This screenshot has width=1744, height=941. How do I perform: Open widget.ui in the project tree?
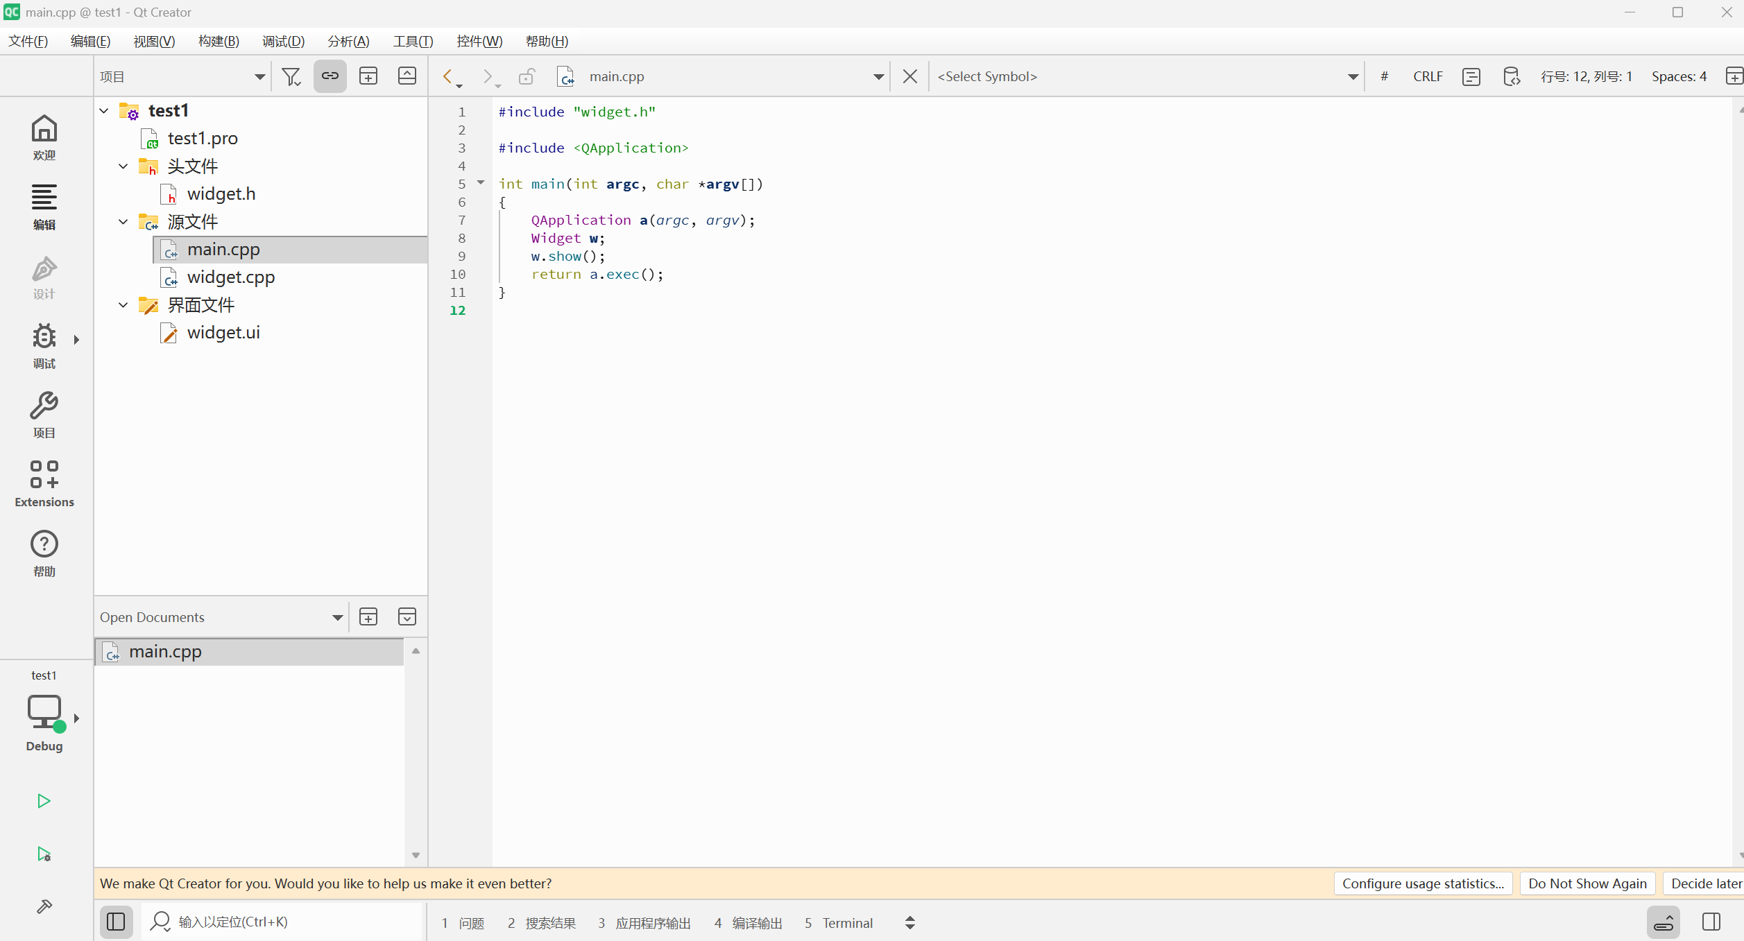click(x=223, y=333)
